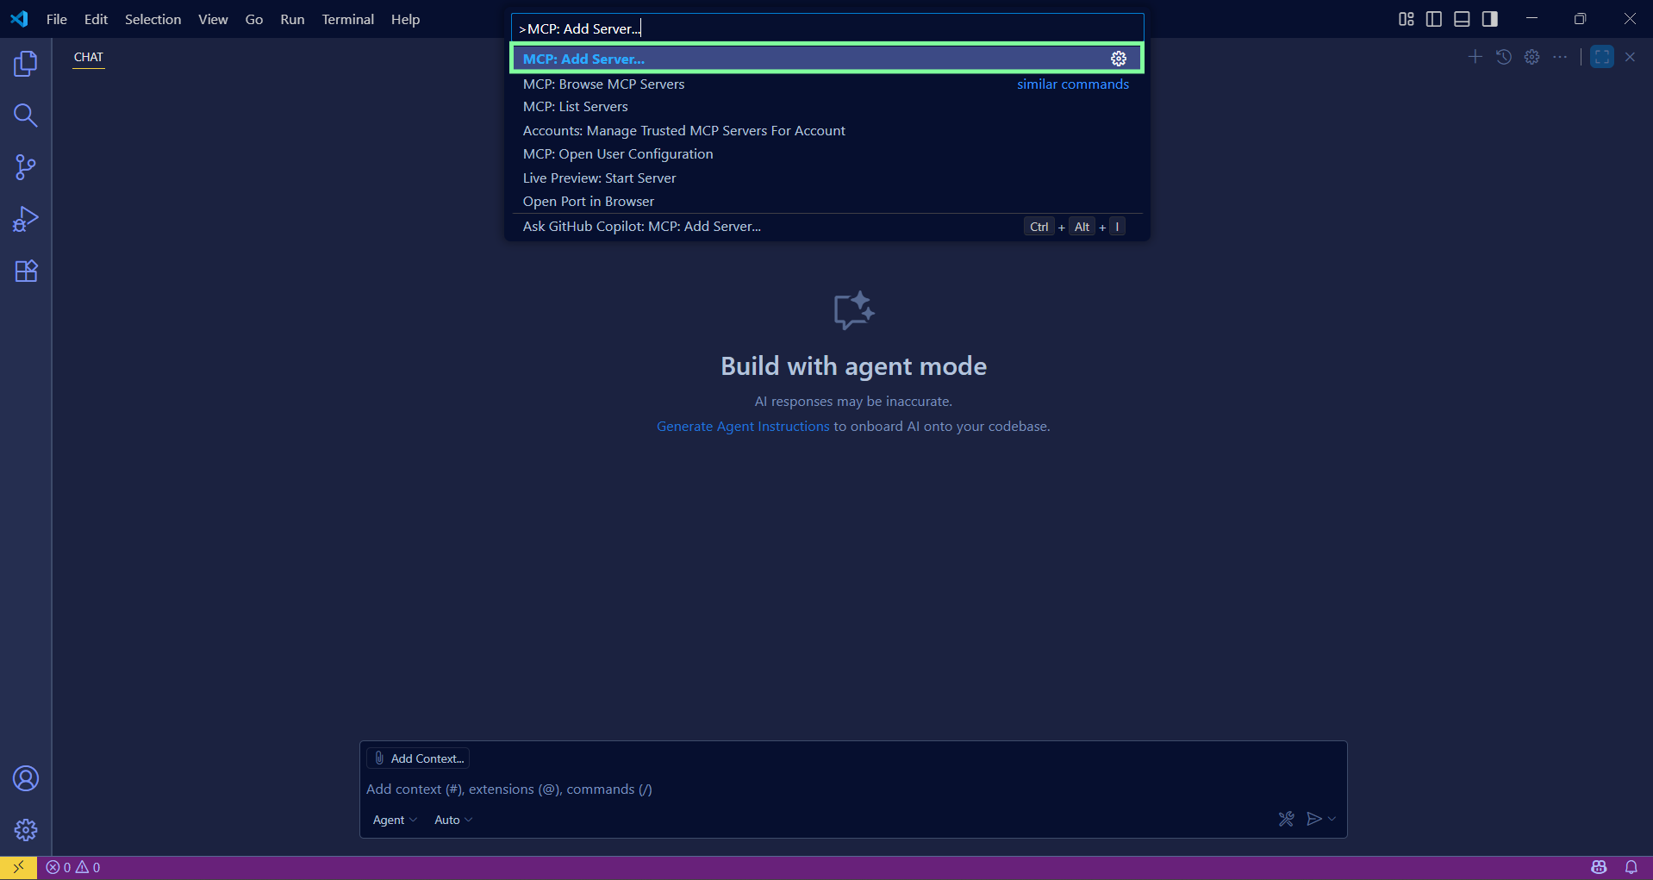Image resolution: width=1653 pixels, height=880 pixels.
Task: Click the VS Code logo icon
Action: (19, 19)
